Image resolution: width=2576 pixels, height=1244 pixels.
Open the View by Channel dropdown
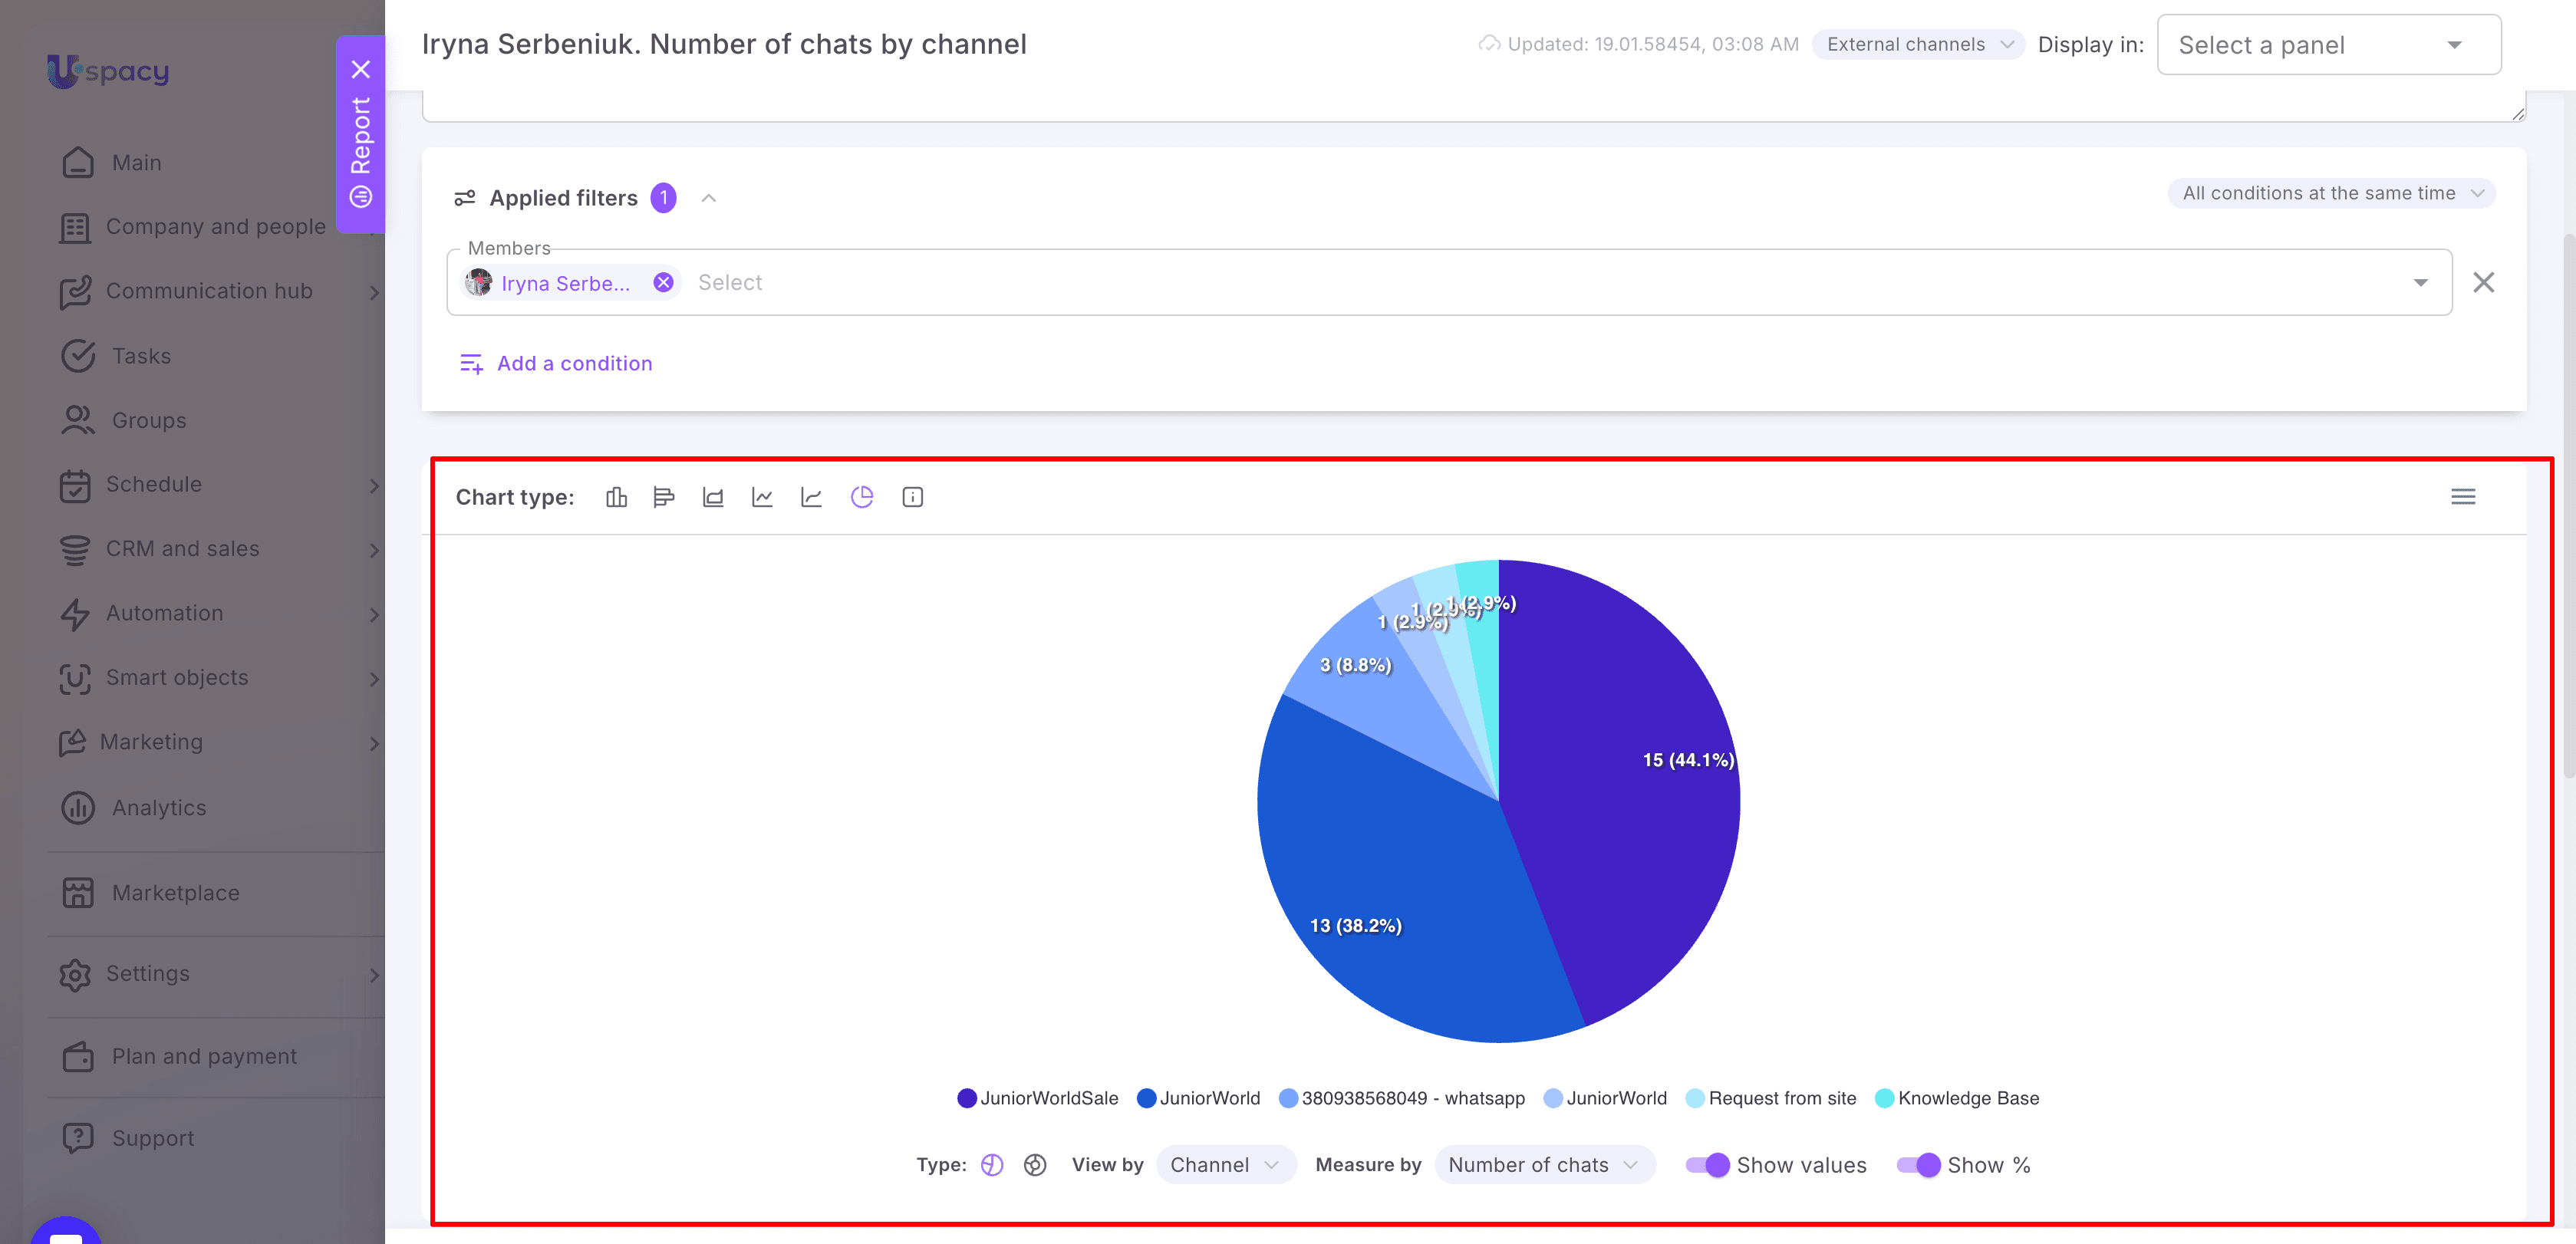pyautogui.click(x=1226, y=1165)
